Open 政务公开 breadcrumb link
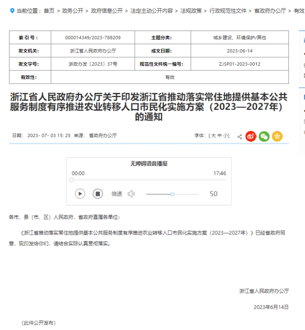The image size is (305, 330). (73, 11)
